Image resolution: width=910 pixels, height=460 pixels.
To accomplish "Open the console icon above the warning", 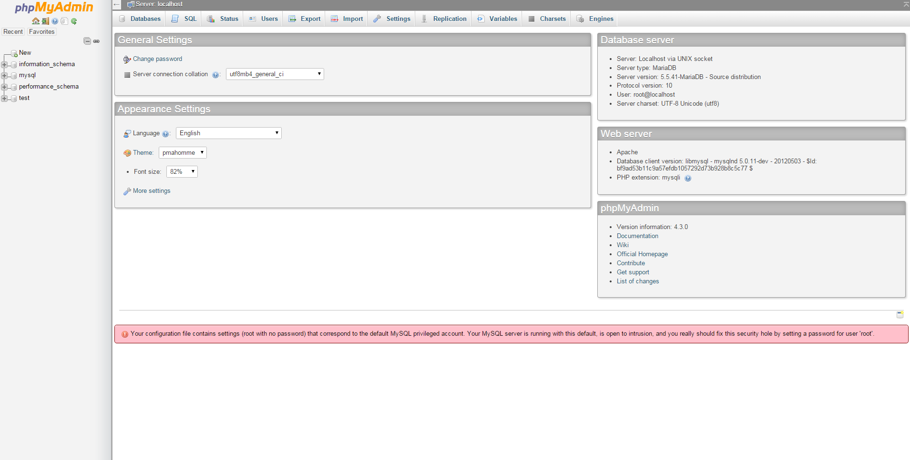I will tap(900, 315).
